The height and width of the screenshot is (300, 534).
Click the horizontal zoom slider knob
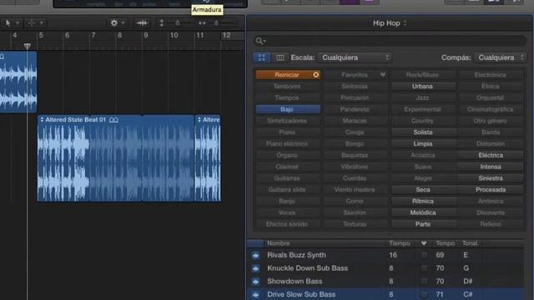tap(216, 22)
